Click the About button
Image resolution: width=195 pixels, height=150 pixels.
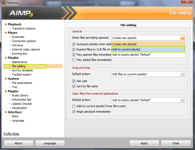(x=19, y=143)
